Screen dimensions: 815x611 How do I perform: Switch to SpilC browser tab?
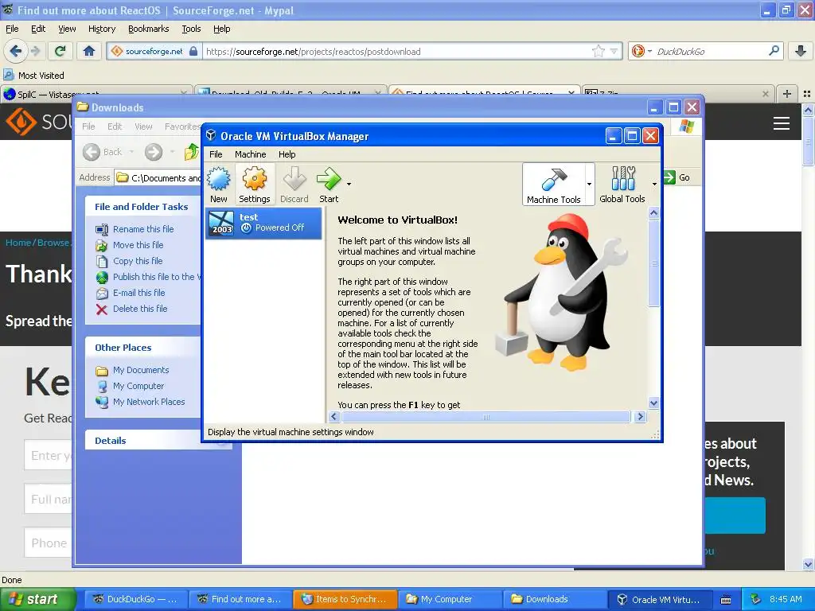pos(96,94)
